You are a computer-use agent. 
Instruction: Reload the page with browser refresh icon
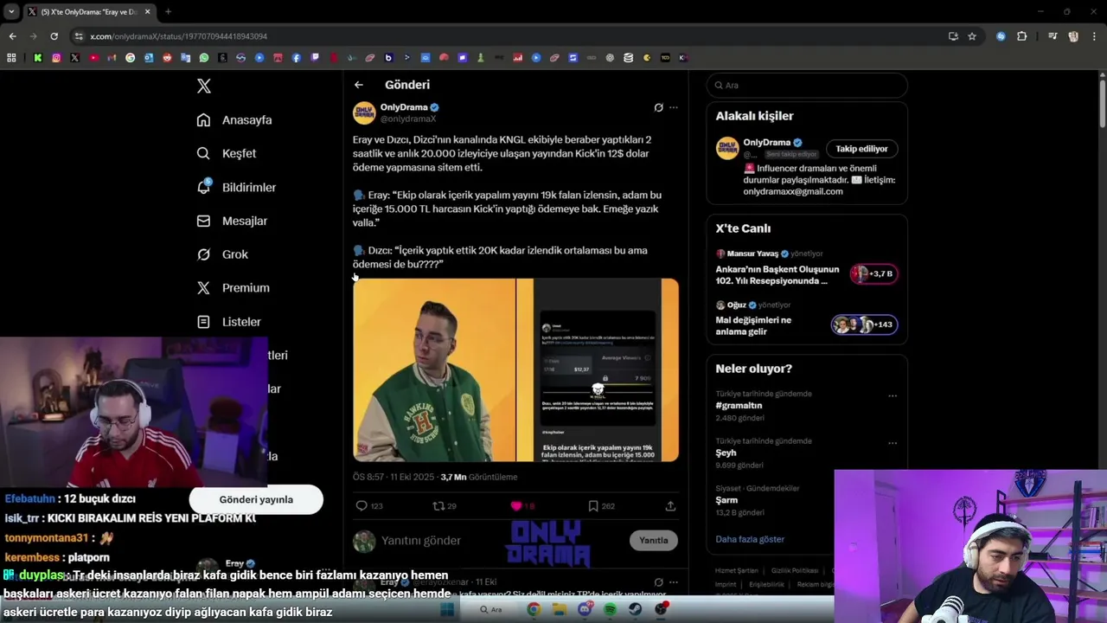coord(54,36)
